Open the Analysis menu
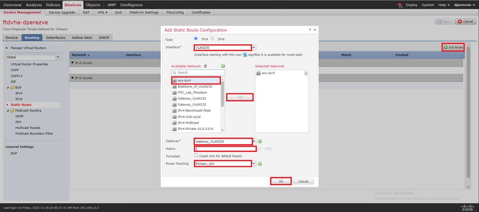Screen dimensions: 479x212 tap(34, 5)
